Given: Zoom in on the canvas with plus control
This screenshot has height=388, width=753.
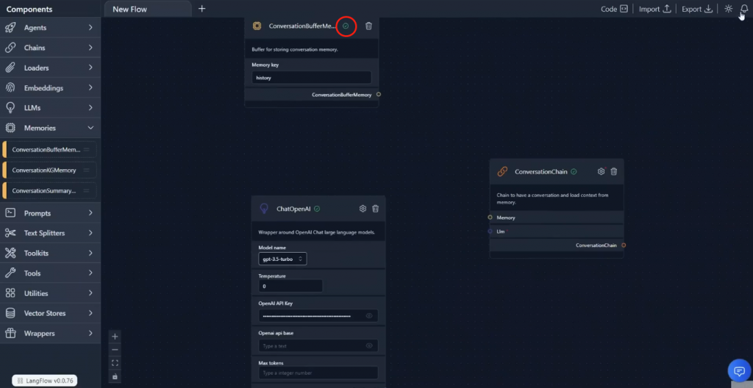Looking at the screenshot, I should (115, 336).
